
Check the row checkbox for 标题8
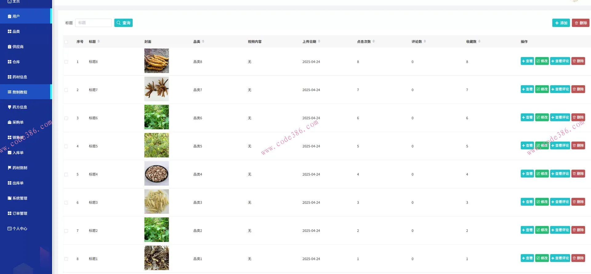point(66,62)
